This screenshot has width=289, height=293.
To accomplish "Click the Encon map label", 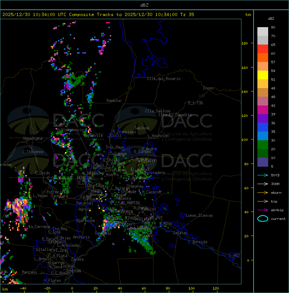I will (208, 88).
